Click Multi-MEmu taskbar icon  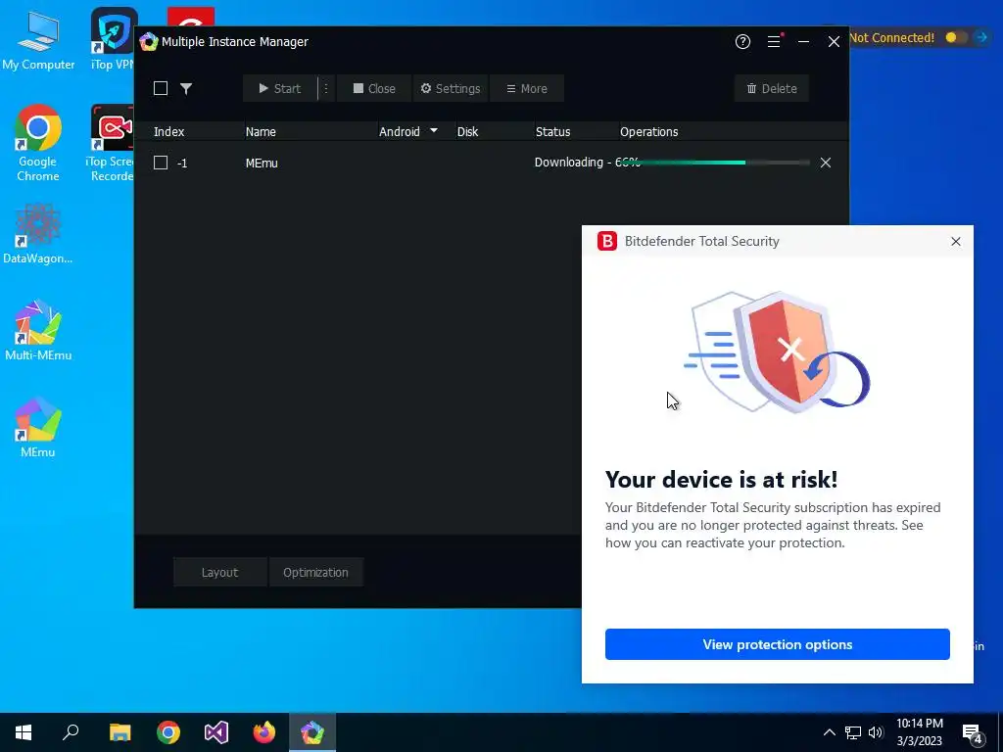(x=312, y=732)
